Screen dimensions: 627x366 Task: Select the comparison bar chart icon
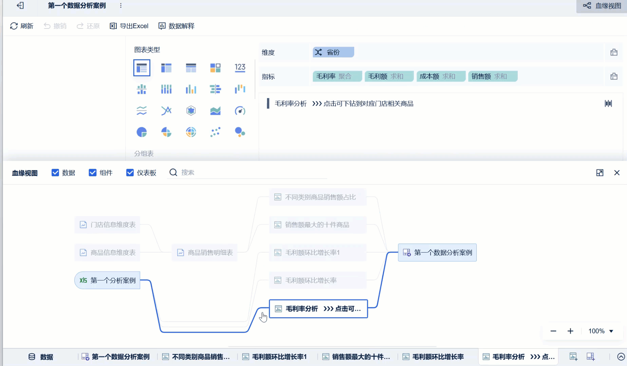pos(215,89)
